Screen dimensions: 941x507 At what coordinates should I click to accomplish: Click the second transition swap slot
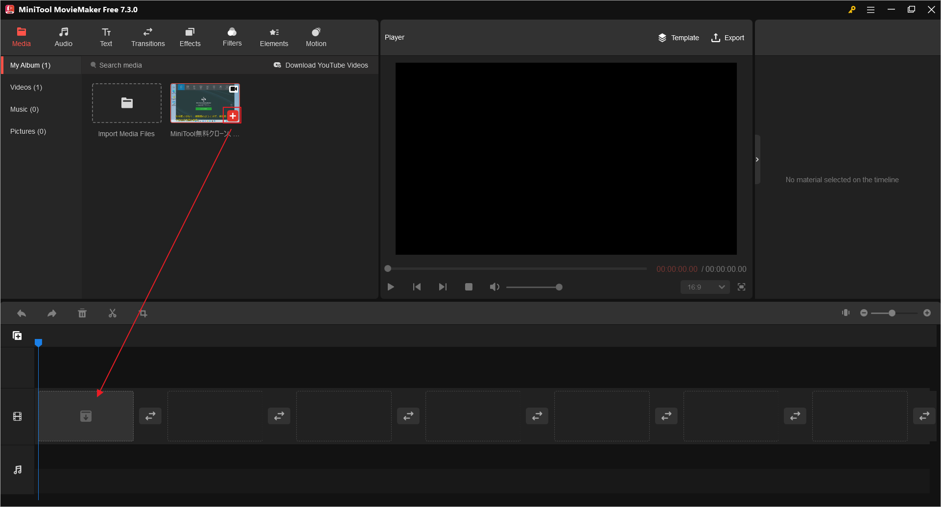click(x=279, y=416)
